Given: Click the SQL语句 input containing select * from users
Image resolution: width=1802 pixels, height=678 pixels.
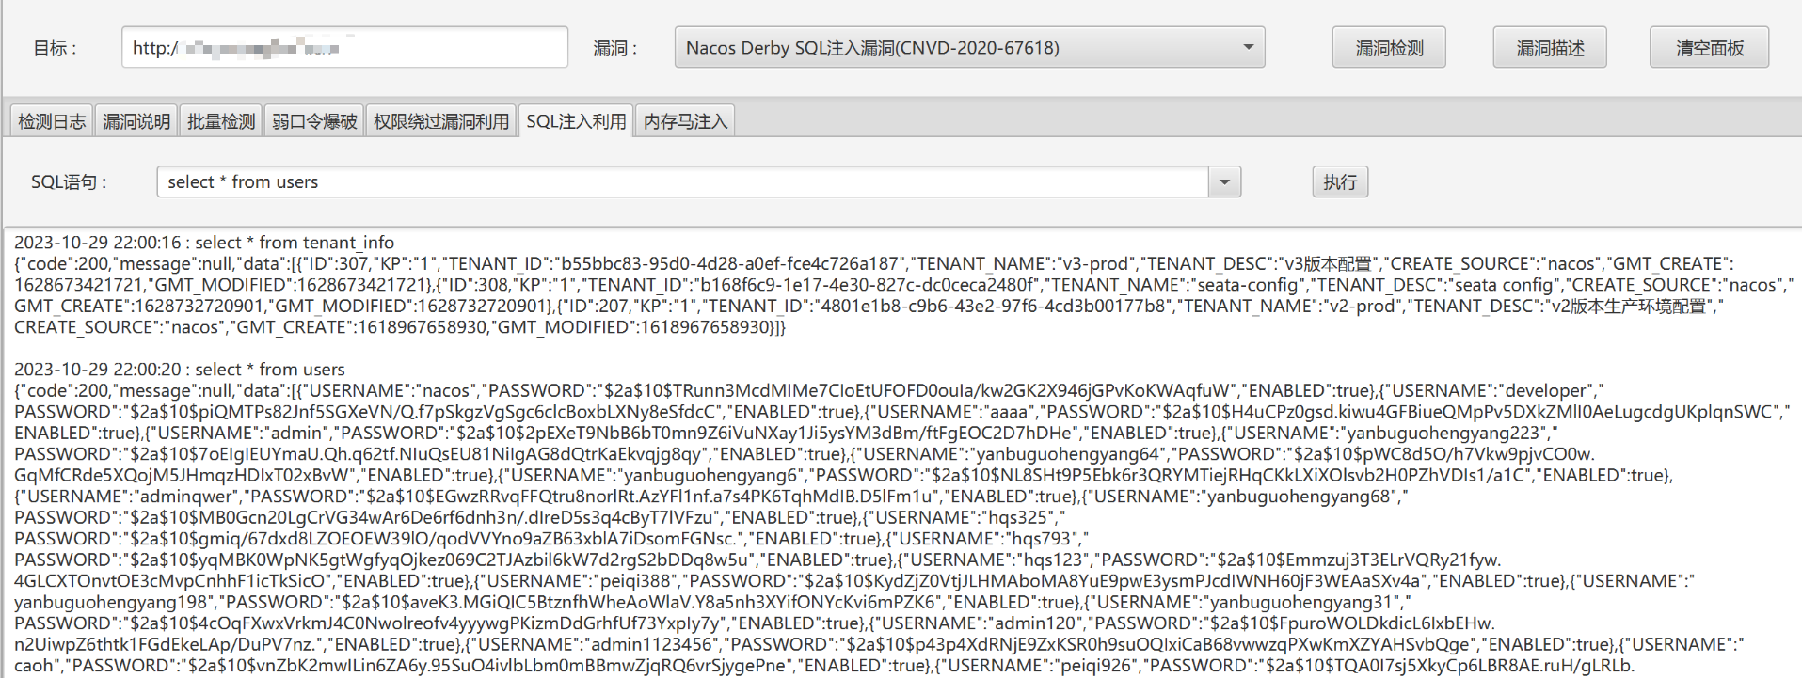Looking at the screenshot, I should [682, 181].
